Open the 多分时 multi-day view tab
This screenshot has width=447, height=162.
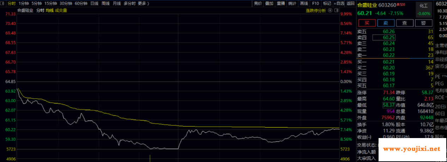(129, 3)
